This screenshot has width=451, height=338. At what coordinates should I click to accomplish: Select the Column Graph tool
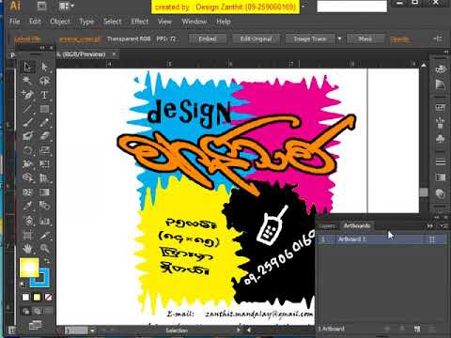(x=44, y=221)
